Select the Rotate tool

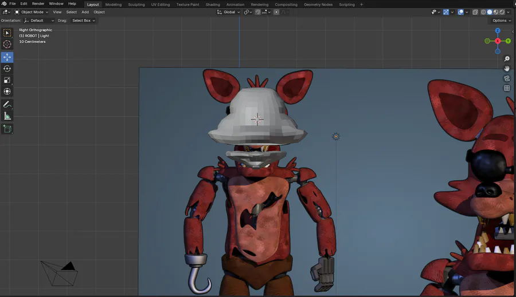point(7,69)
